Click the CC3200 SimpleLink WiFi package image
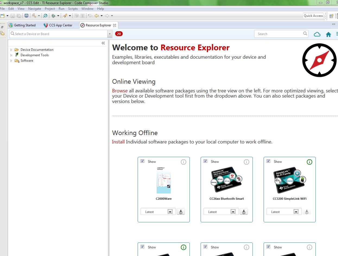 (290, 180)
